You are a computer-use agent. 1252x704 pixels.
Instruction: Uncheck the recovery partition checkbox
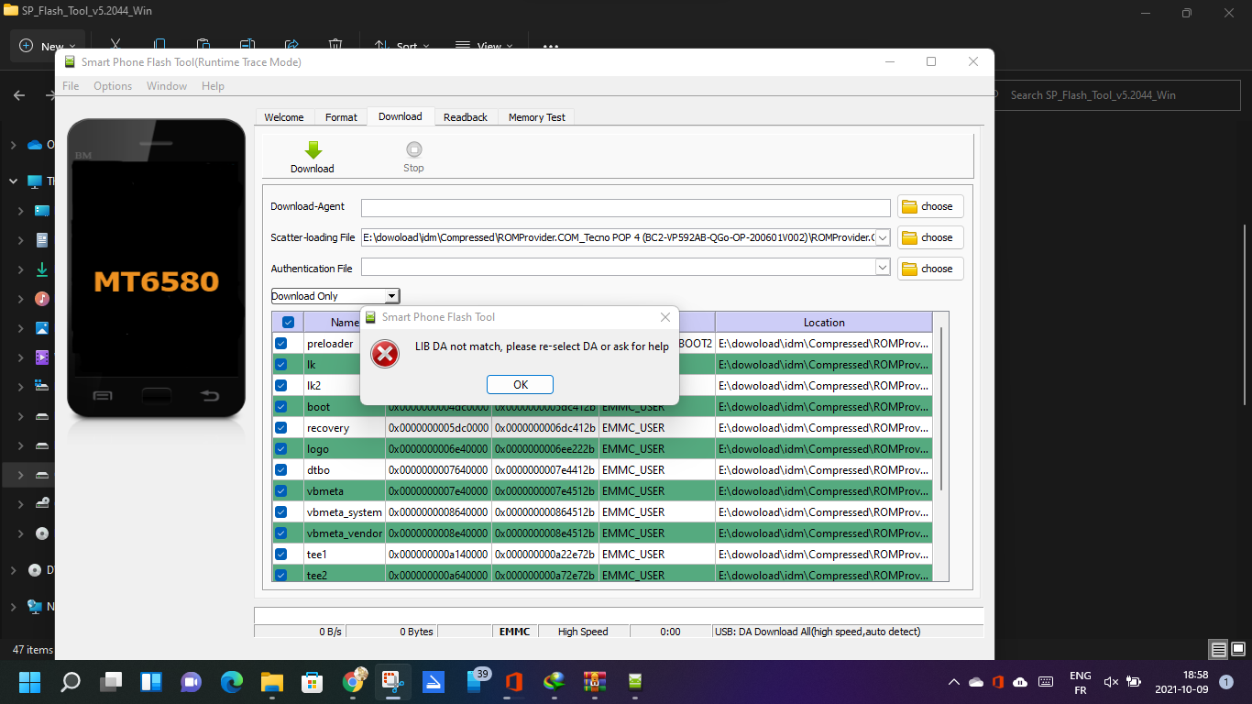281,428
